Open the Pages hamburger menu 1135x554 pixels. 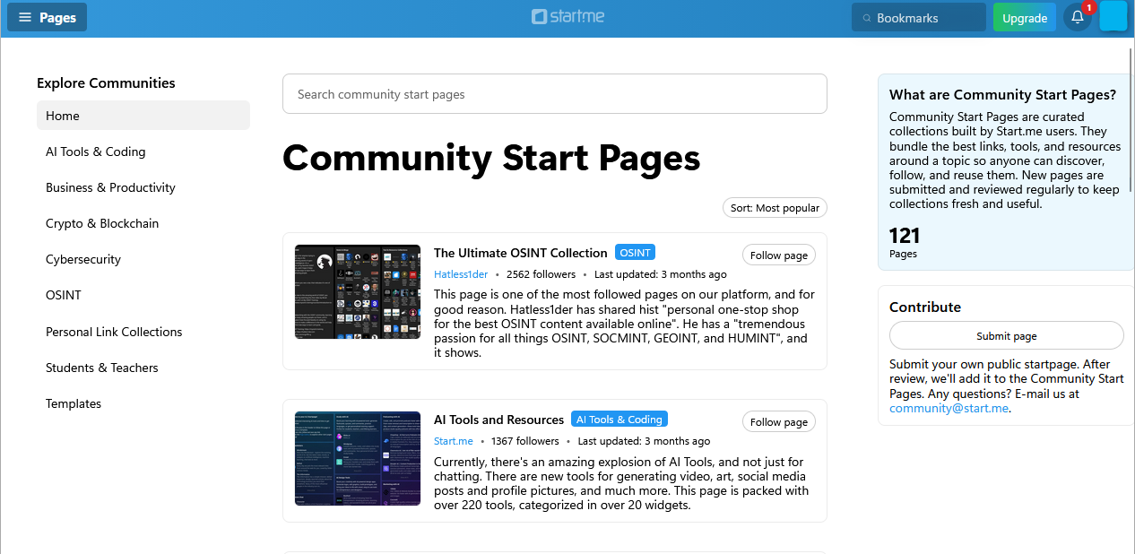[x=47, y=17]
